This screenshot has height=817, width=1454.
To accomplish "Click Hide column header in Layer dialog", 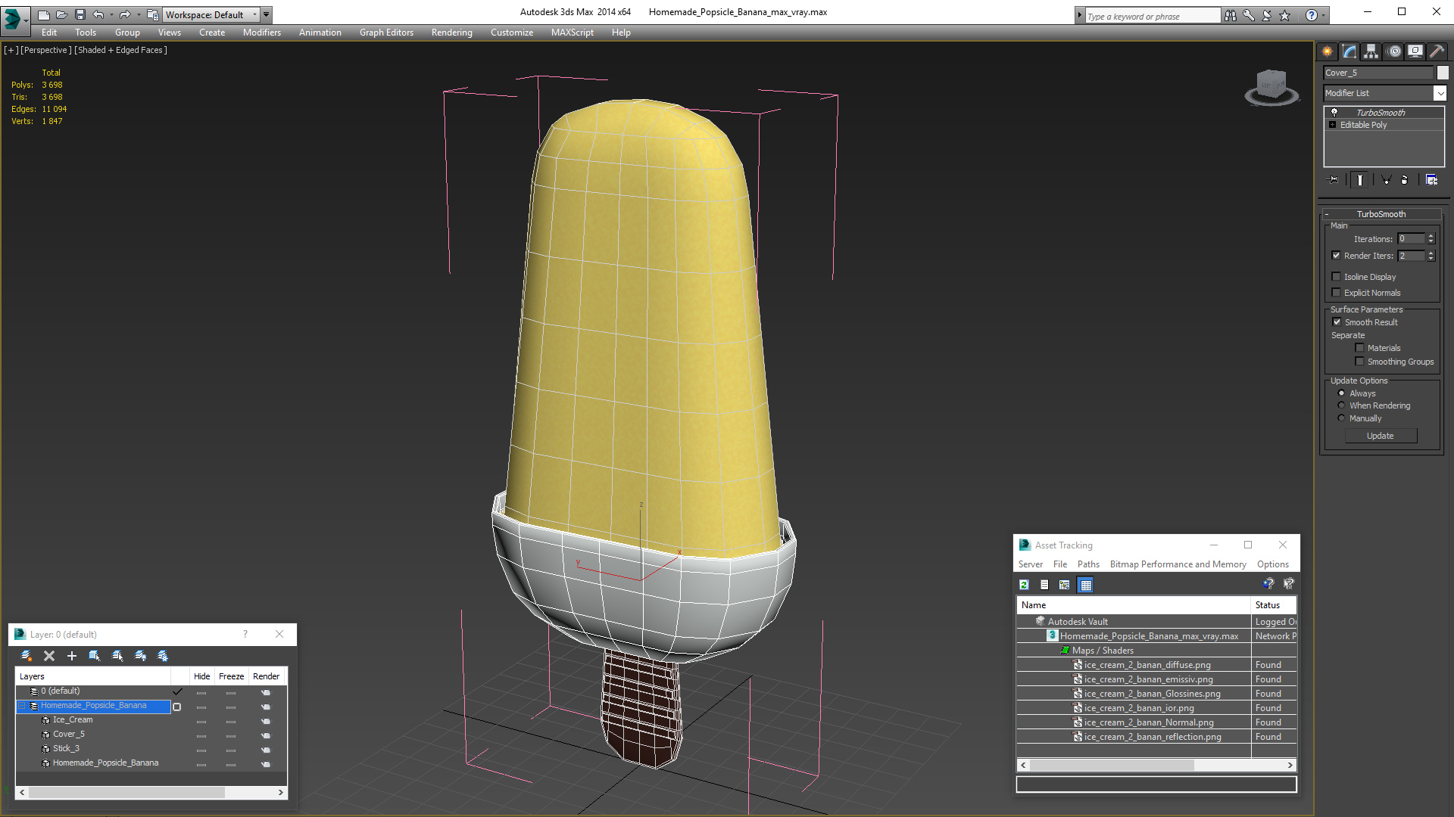I will (201, 676).
